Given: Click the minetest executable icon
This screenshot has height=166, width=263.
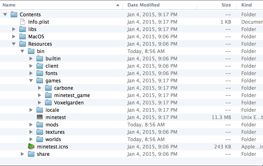Looking at the screenshot, I should (40, 117).
